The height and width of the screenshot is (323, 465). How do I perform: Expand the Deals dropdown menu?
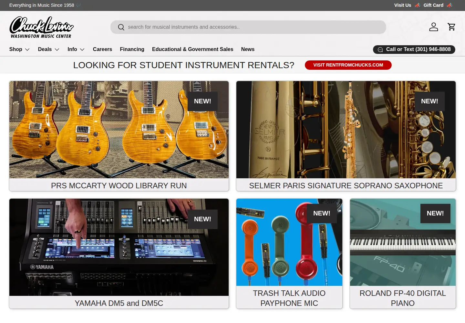(x=48, y=49)
